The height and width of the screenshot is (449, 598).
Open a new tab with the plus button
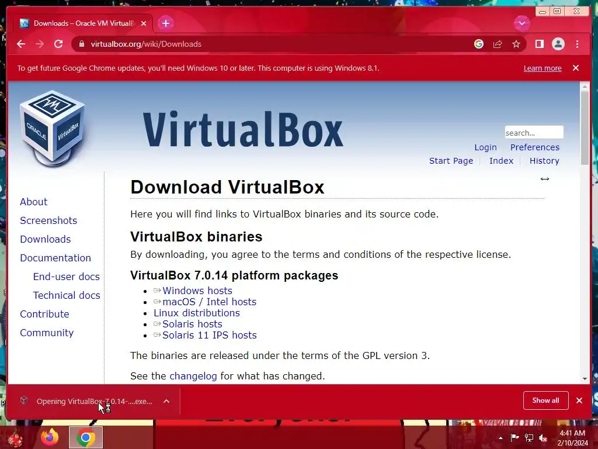point(165,23)
